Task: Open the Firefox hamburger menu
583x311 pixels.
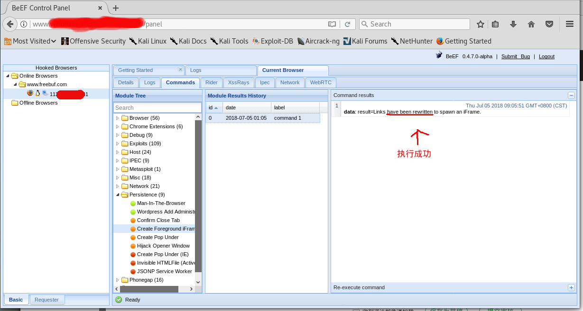Action: point(570,24)
